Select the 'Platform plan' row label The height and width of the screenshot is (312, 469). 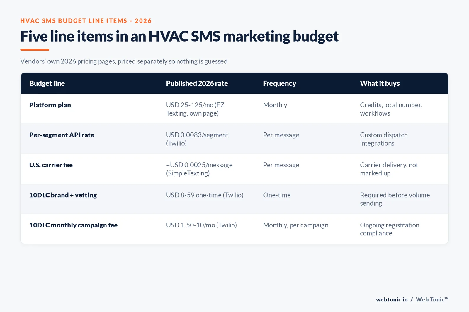[50, 105]
